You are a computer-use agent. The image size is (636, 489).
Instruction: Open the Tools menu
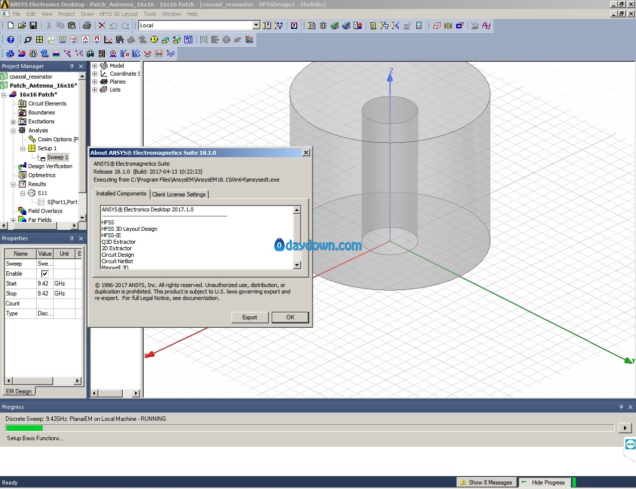coord(150,14)
